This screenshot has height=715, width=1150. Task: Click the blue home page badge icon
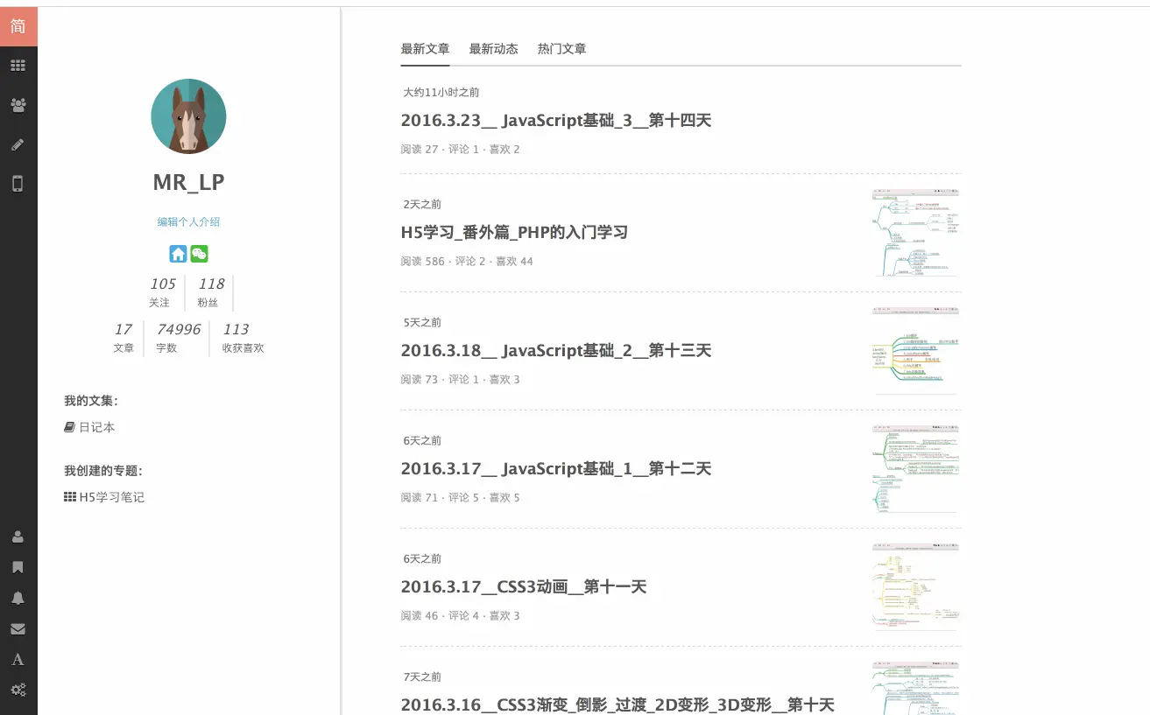point(179,254)
